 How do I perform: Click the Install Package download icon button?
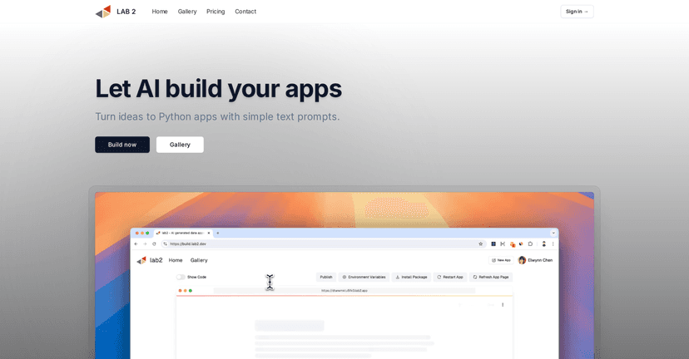point(398,277)
